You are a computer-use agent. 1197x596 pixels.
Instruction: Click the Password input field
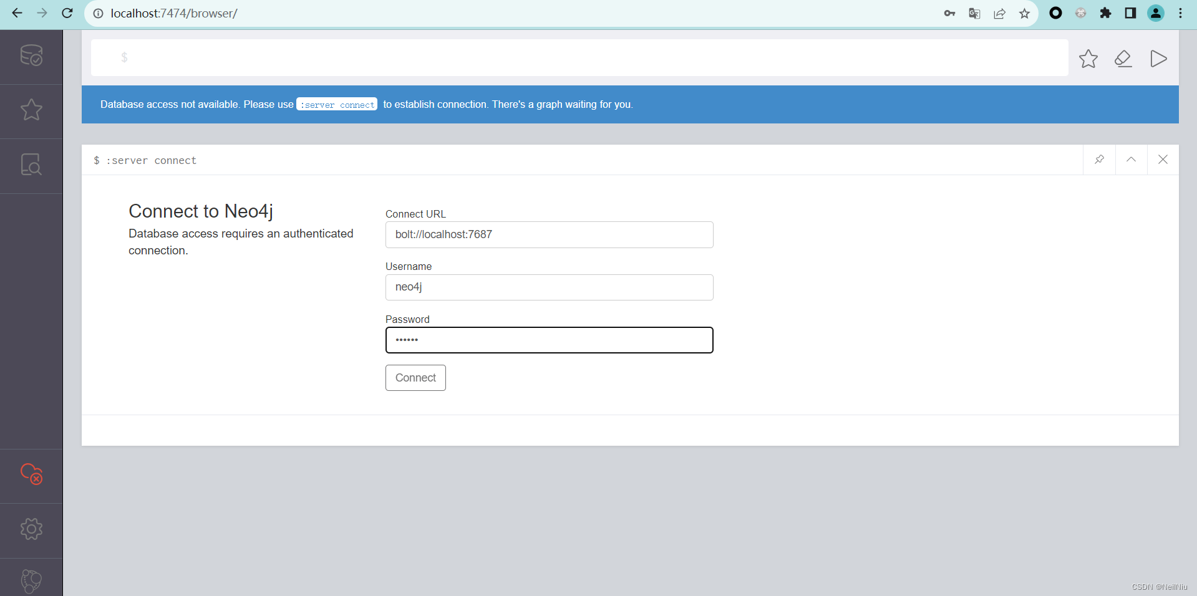549,340
